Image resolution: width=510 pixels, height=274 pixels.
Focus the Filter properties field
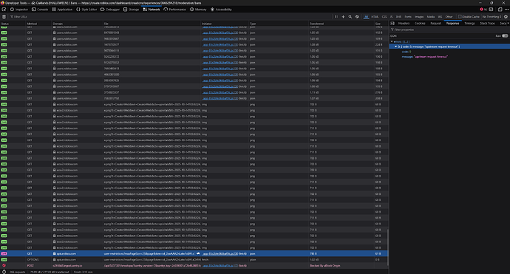(449, 30)
